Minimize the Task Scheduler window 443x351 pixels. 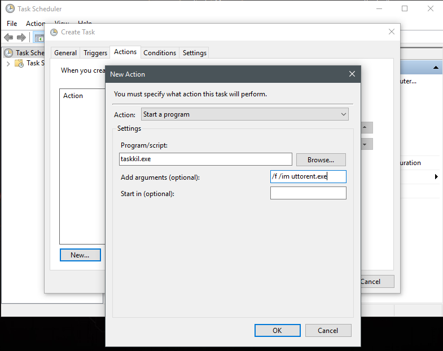coord(379,9)
